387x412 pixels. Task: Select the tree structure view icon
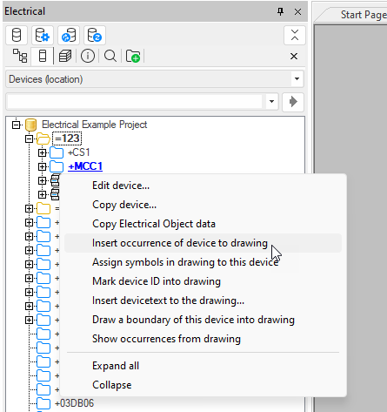click(x=20, y=56)
